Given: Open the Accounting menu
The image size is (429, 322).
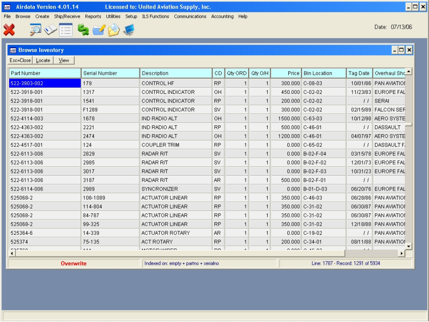Looking at the screenshot, I should [x=222, y=16].
